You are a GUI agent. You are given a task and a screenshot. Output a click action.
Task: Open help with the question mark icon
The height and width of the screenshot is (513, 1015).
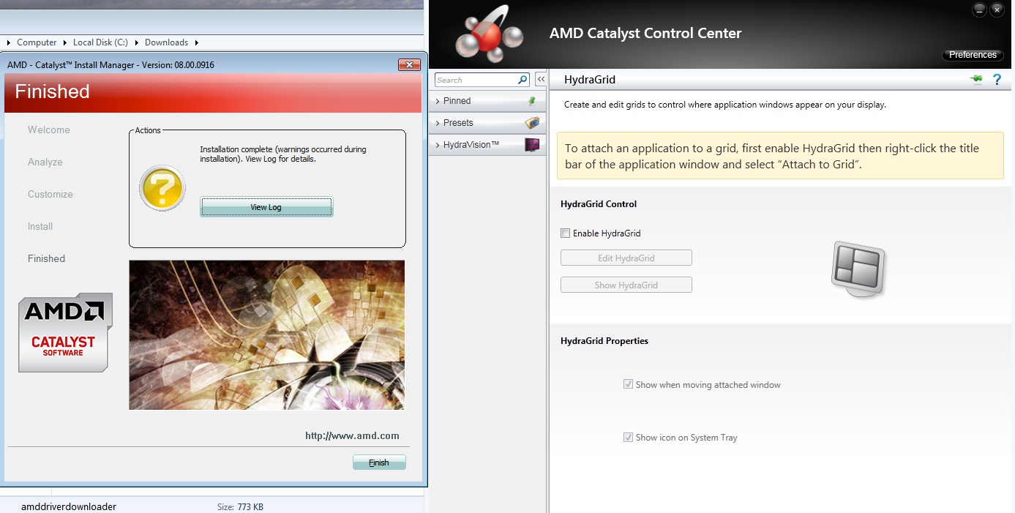click(997, 79)
